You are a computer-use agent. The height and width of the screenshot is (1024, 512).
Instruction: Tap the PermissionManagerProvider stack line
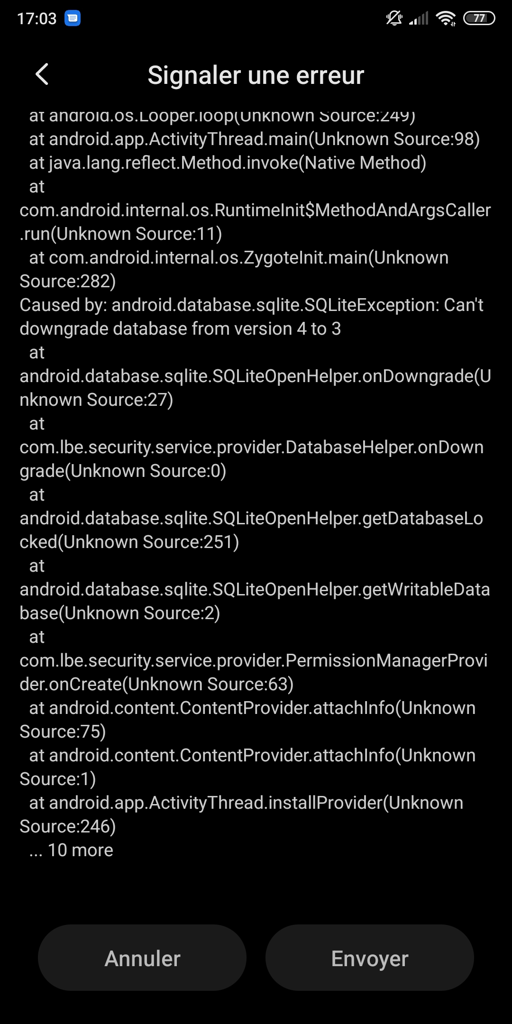click(x=254, y=660)
